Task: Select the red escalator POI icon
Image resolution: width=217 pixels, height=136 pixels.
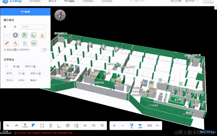Action: pos(7,43)
